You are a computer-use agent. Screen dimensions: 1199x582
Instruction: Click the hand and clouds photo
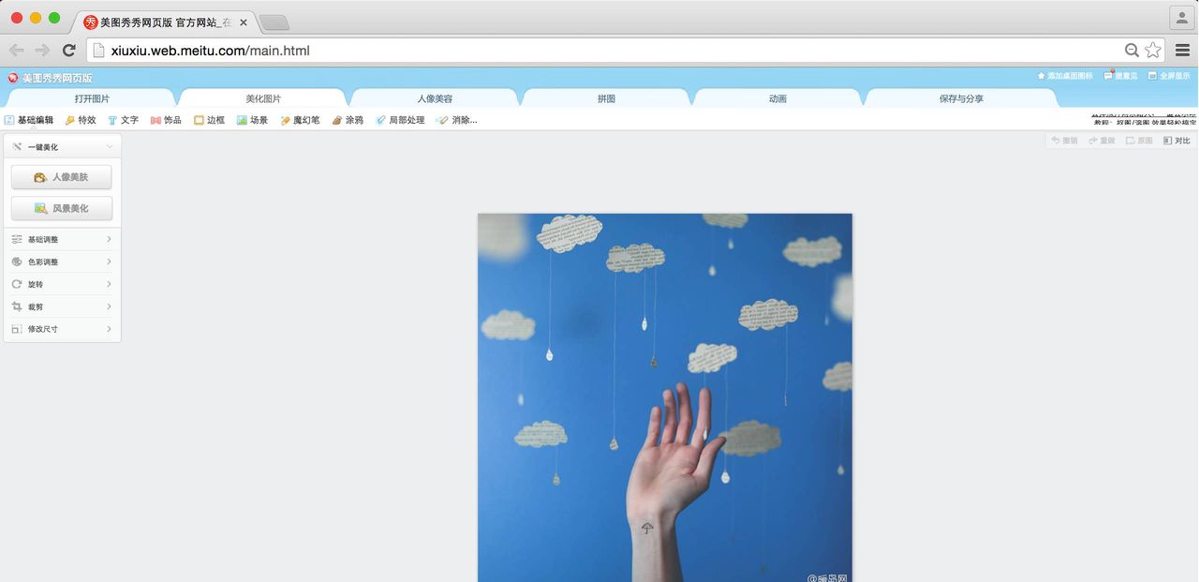click(x=665, y=397)
